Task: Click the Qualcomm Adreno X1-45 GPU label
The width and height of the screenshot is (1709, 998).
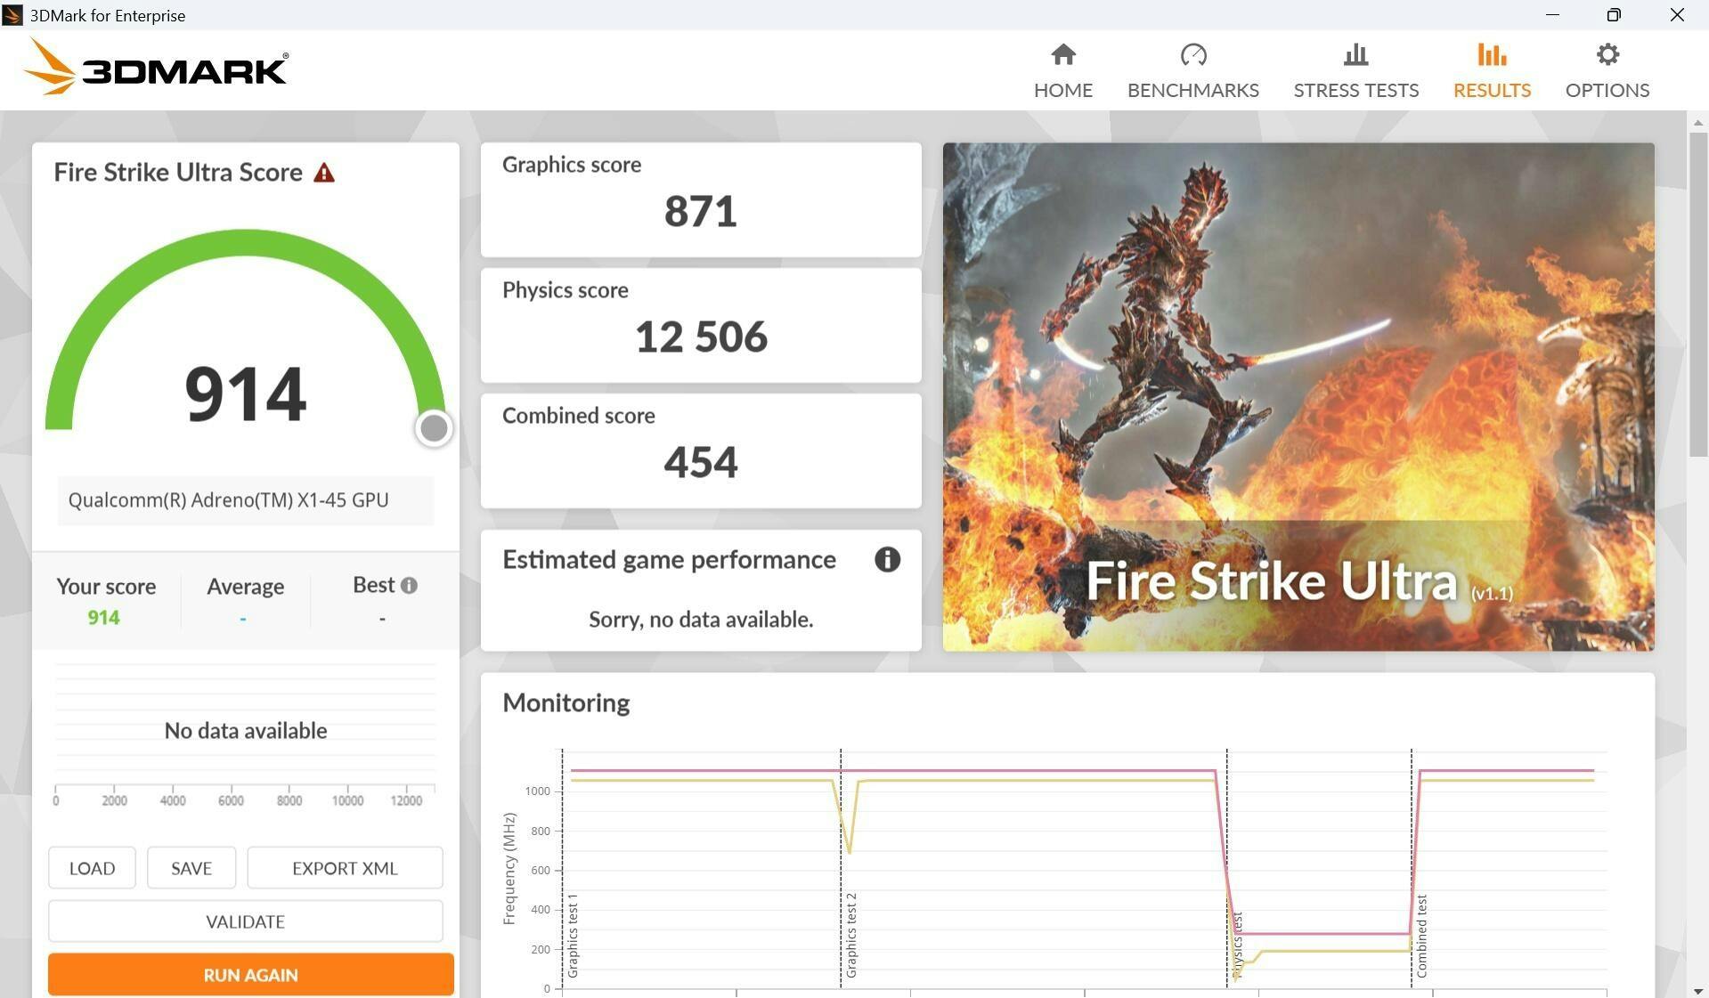Action: pyautogui.click(x=229, y=500)
